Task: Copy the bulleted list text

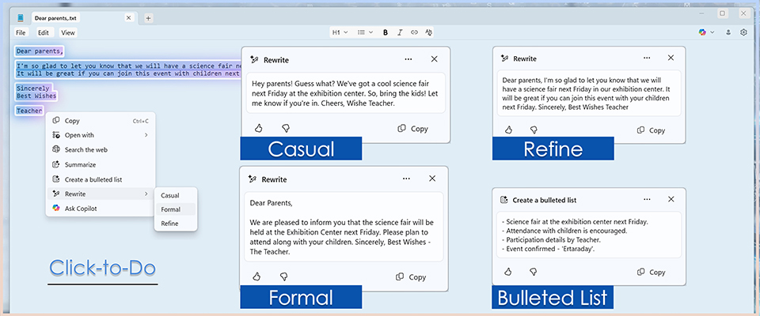Action: pyautogui.click(x=651, y=272)
